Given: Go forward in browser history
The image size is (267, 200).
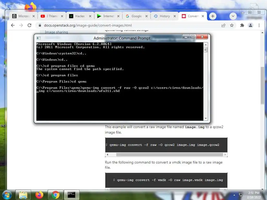Looking at the screenshot, I should [21, 25].
